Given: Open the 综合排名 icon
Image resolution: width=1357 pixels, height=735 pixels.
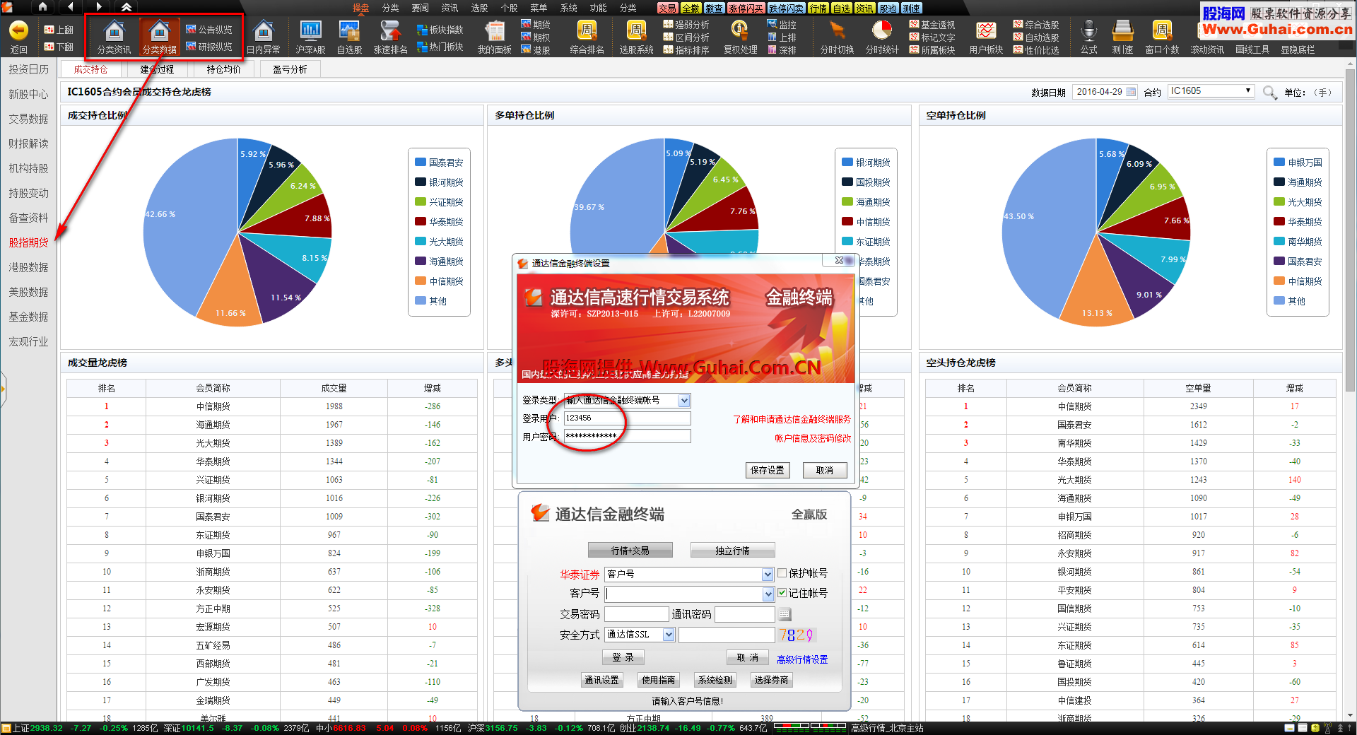Looking at the screenshot, I should tap(587, 30).
